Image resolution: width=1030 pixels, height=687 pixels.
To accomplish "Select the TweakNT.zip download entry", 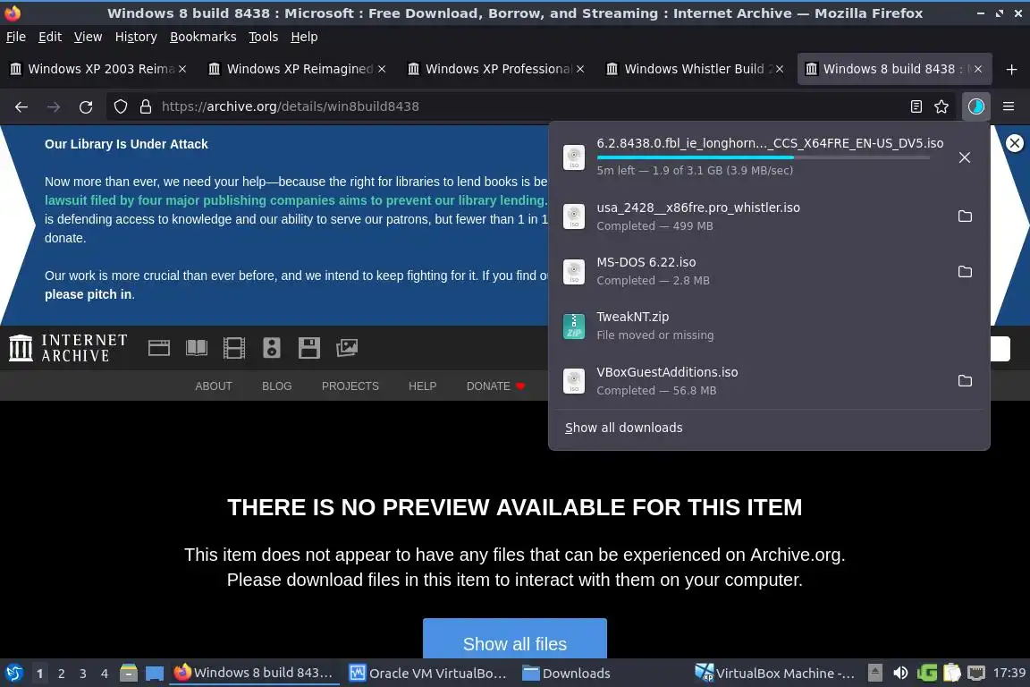I will 768,326.
